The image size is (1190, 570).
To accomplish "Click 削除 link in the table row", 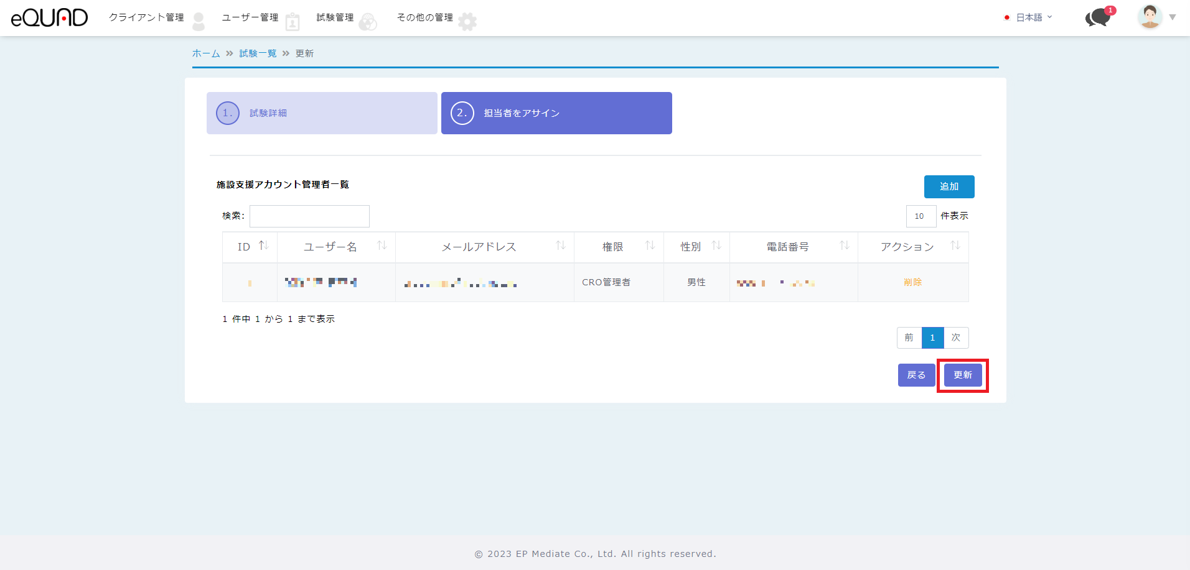I will point(912,282).
